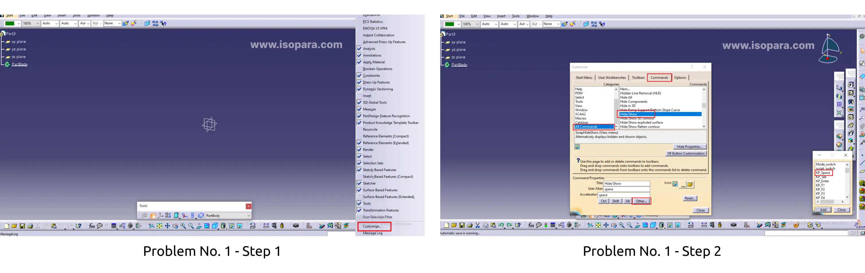Click the Other... accelerator button
The height and width of the screenshot is (273, 865).
pos(641,201)
